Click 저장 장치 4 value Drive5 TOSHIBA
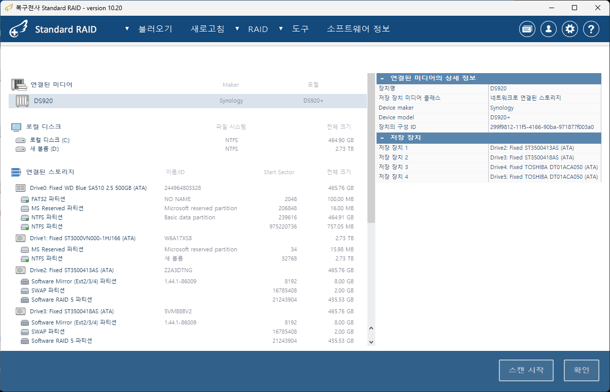The height and width of the screenshot is (392, 610). pos(544,177)
